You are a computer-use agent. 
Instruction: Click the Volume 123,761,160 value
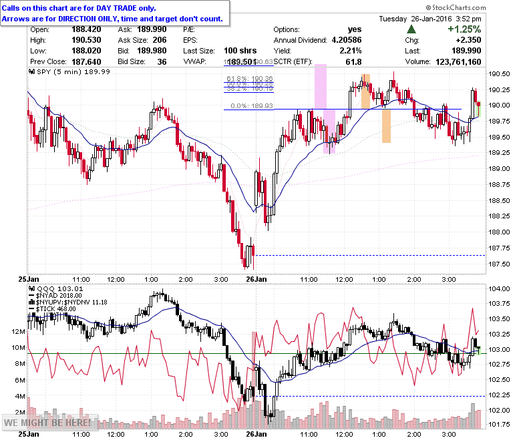tap(458, 61)
